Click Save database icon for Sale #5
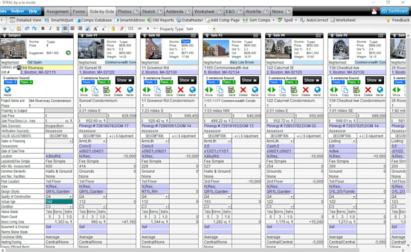 [356, 89]
